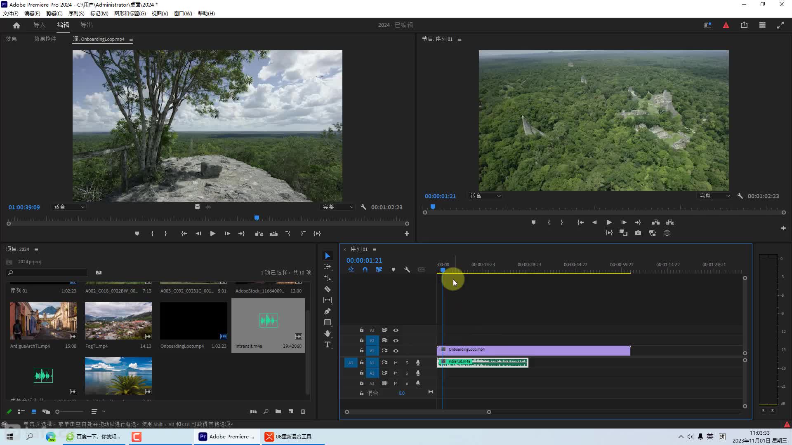This screenshot has height=445, width=792.
Task: Select the Ripple Edit tool
Action: (328, 278)
